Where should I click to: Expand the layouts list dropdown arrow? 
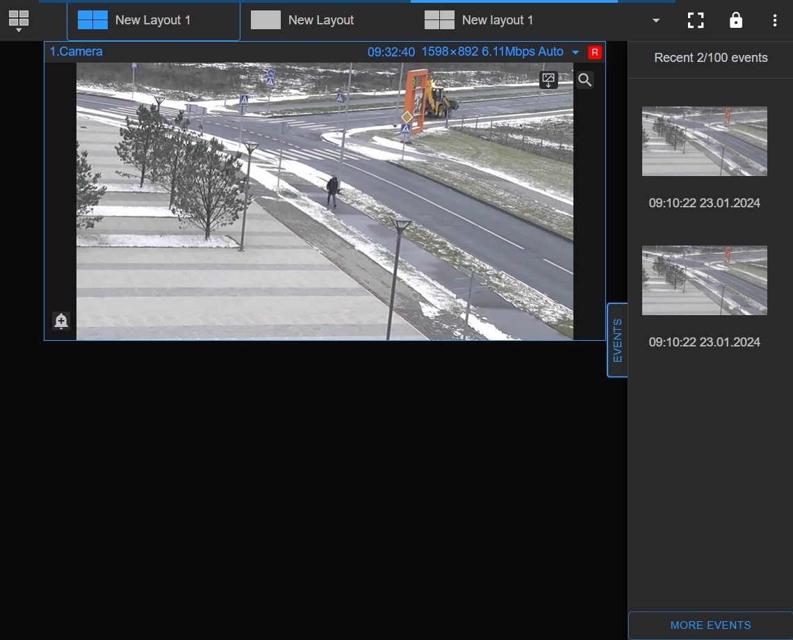656,20
